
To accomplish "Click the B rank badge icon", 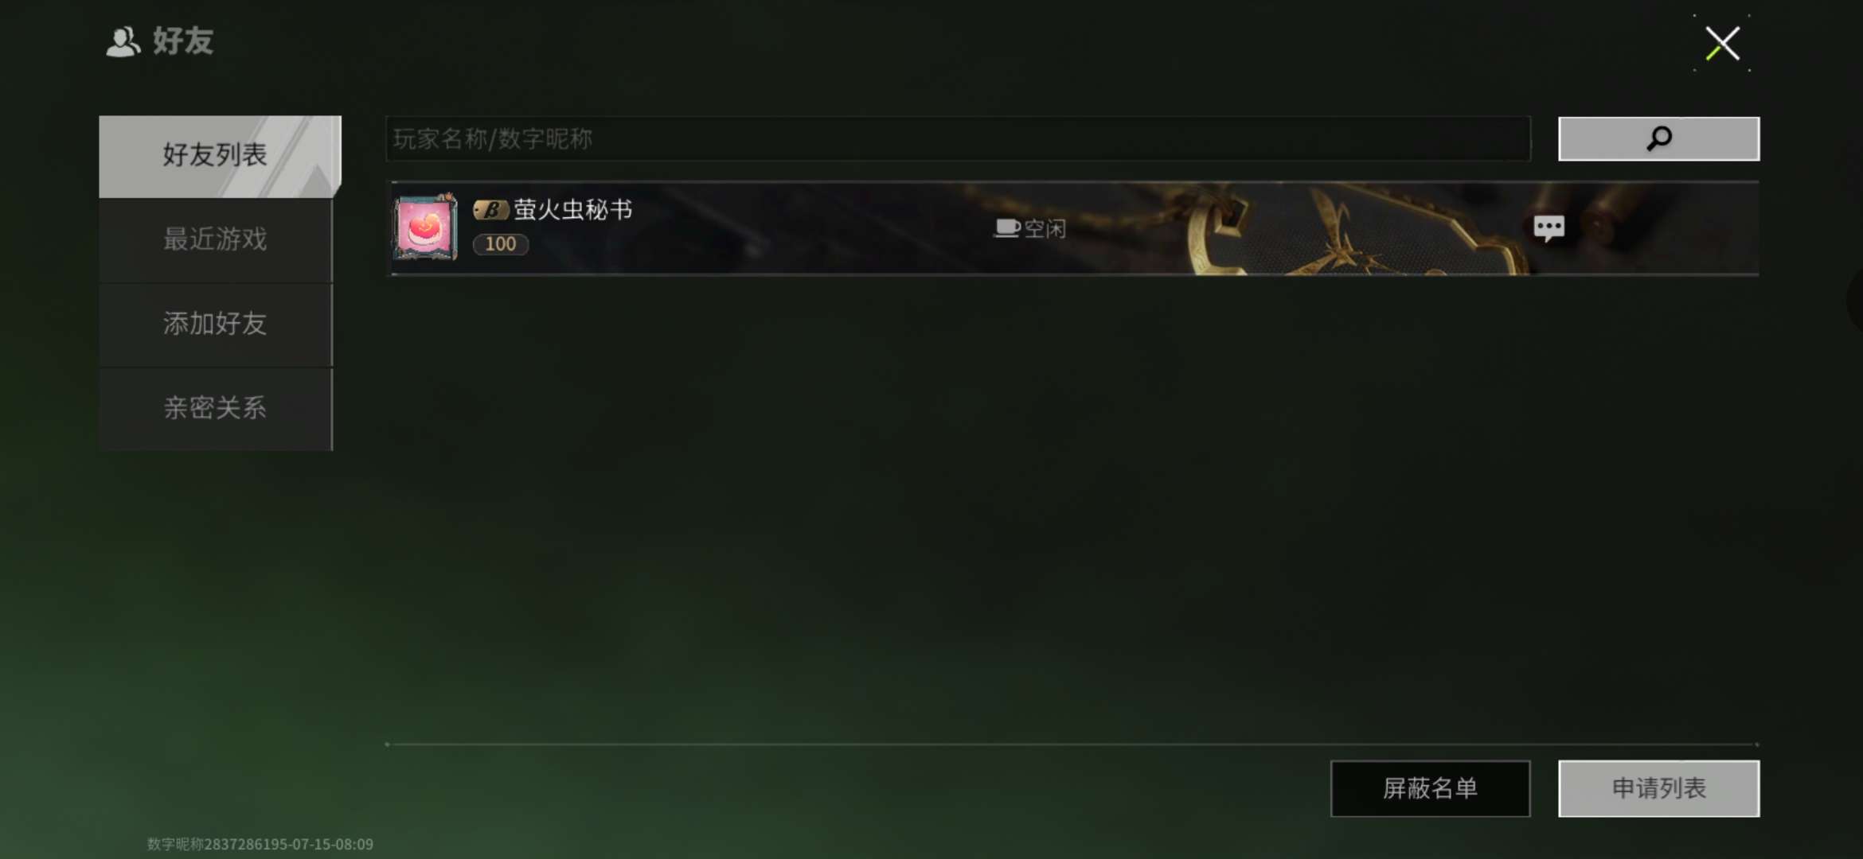I will click(490, 210).
